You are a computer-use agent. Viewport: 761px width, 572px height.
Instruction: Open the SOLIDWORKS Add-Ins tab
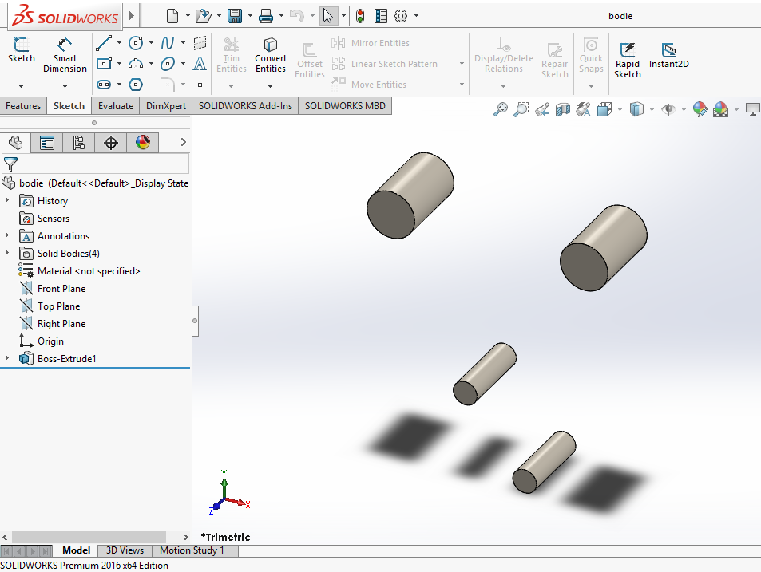pos(245,105)
